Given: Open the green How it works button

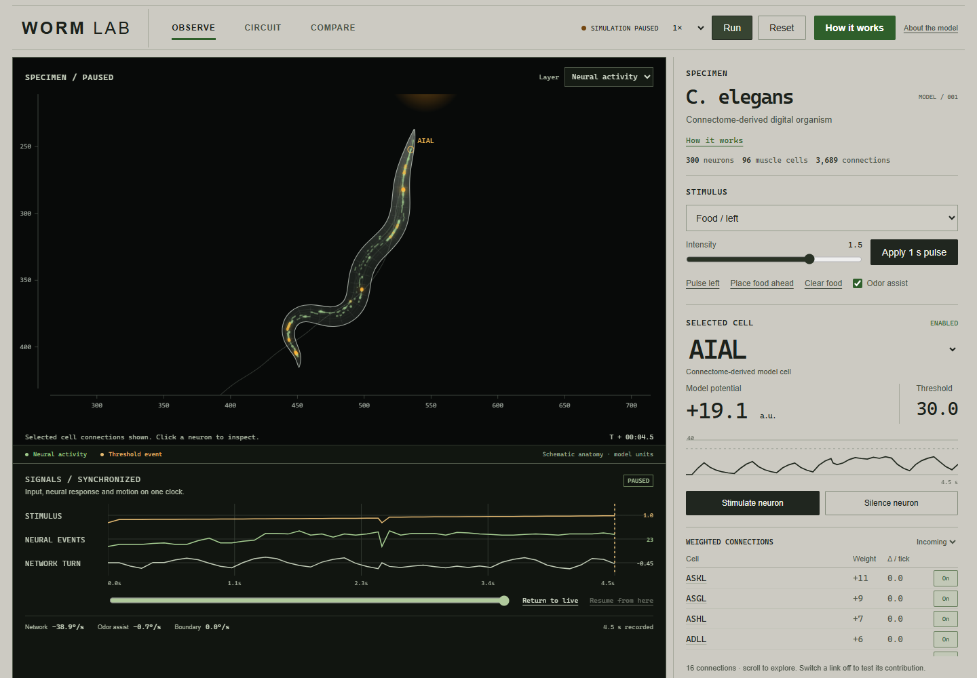Looking at the screenshot, I should [x=855, y=28].
